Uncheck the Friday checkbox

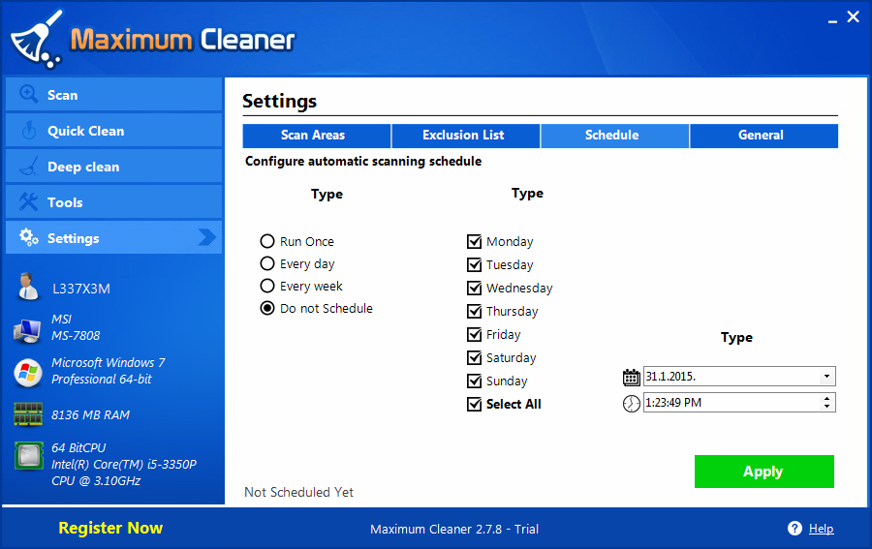pyautogui.click(x=475, y=334)
